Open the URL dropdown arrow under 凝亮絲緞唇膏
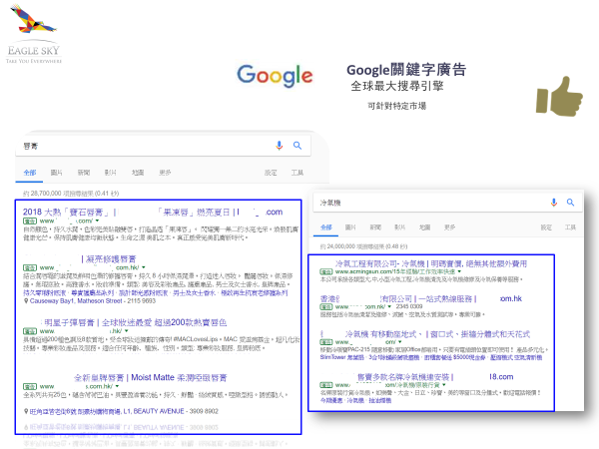This screenshot has width=599, height=449. 144,267
